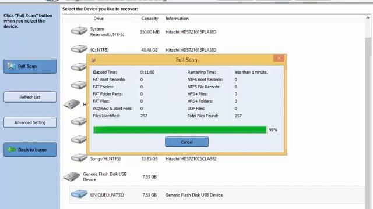
Task: Click the device list vertical scrollbar
Action: [x=368, y=123]
